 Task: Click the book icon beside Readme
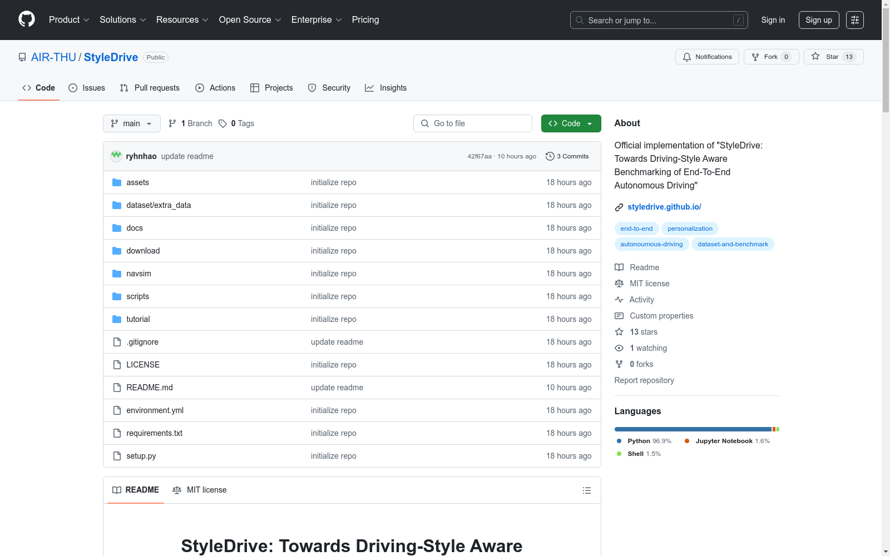(619, 267)
